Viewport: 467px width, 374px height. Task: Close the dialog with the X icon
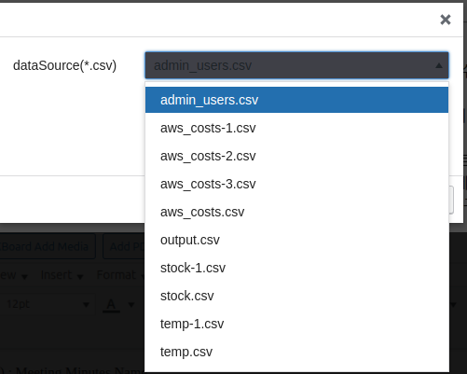pos(446,20)
